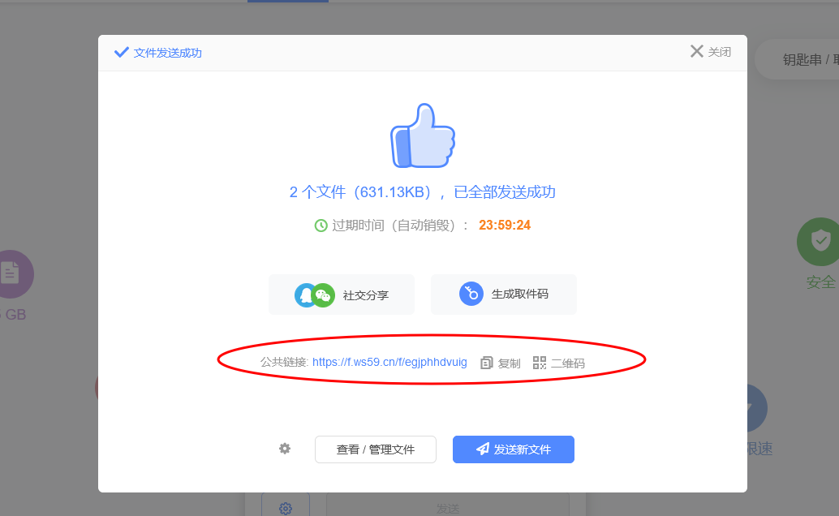Click the gear button behind the dialog
The height and width of the screenshot is (516, 839).
(x=286, y=508)
